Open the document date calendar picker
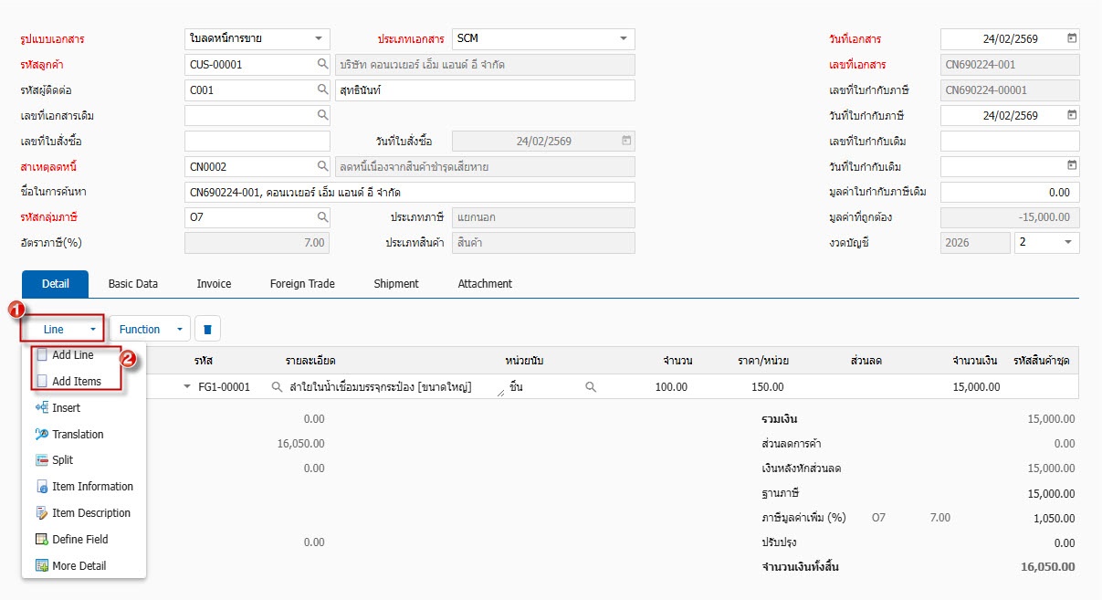Viewport: 1102px width, 600px height. [x=1072, y=39]
